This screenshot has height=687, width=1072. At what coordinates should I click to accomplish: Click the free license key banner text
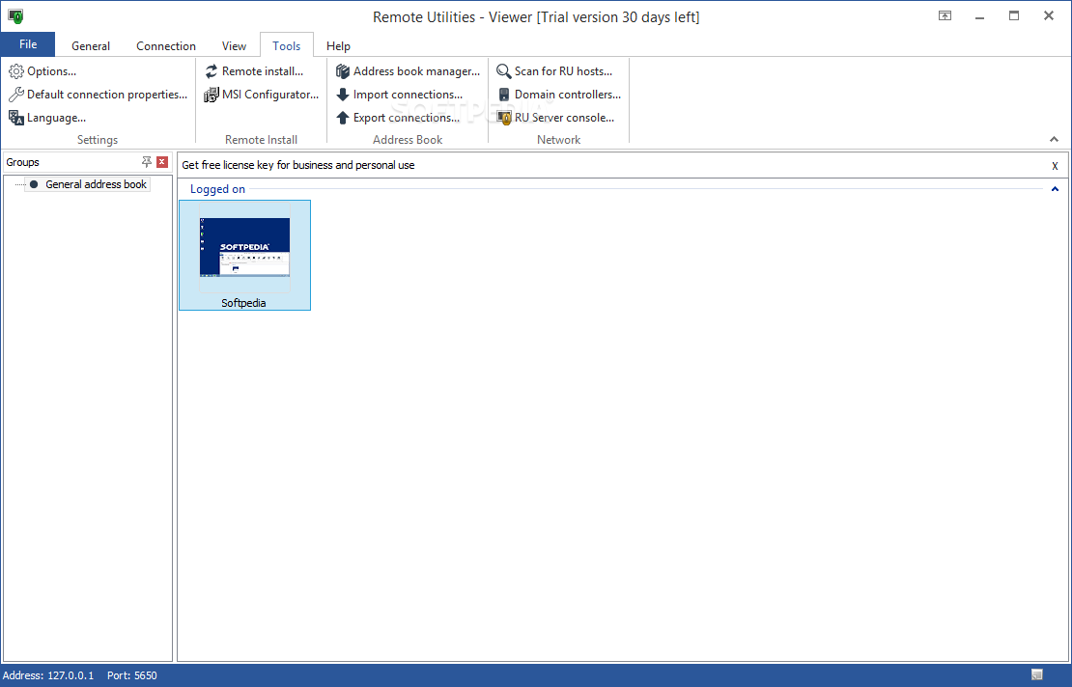(x=298, y=165)
